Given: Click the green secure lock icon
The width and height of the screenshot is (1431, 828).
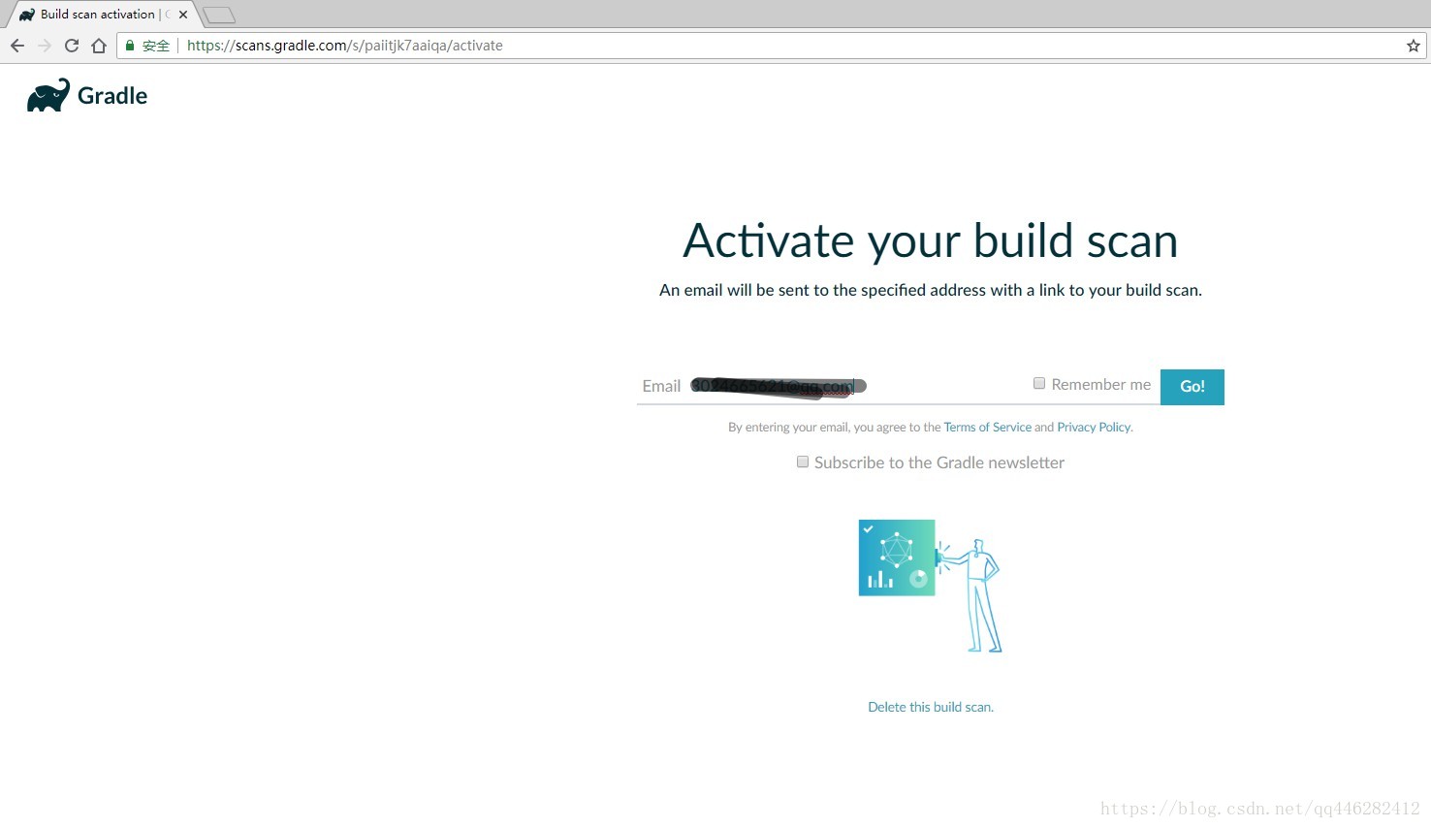Looking at the screenshot, I should pos(130,46).
